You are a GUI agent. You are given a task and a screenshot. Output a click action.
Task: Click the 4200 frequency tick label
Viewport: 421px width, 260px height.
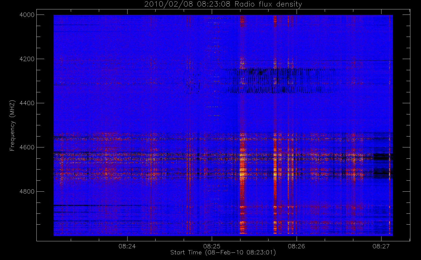(27, 59)
